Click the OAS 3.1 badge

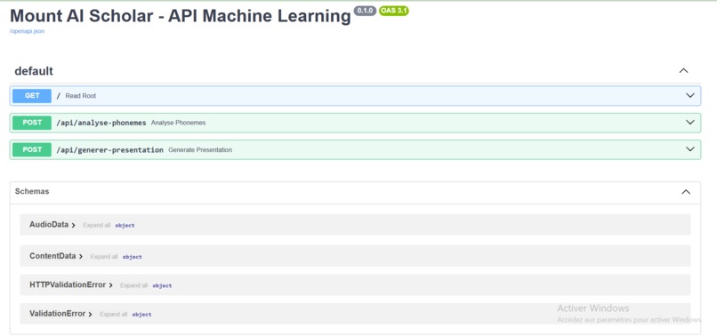[x=394, y=11]
